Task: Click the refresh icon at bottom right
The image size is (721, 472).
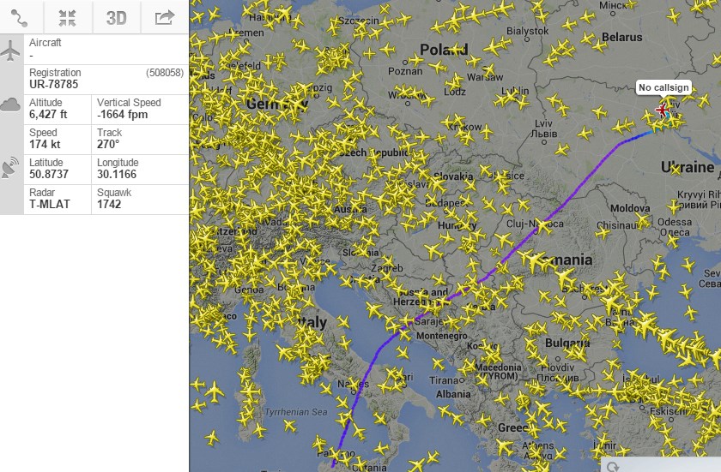Action: (x=614, y=466)
